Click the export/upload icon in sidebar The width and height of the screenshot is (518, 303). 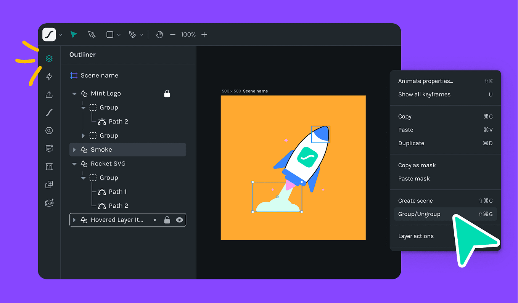(x=49, y=95)
